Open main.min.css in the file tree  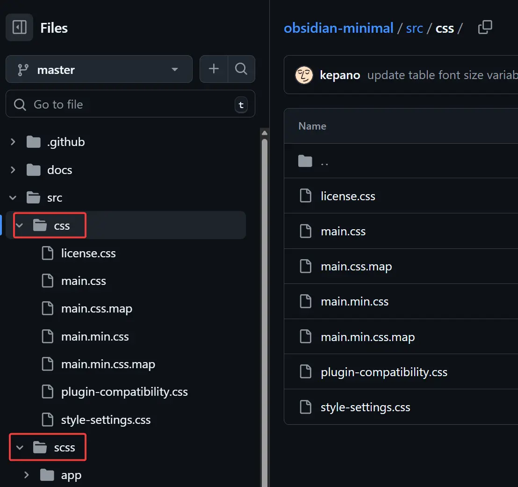tap(95, 336)
